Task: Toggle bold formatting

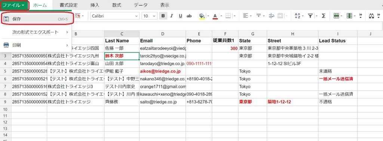Action: 163,16
